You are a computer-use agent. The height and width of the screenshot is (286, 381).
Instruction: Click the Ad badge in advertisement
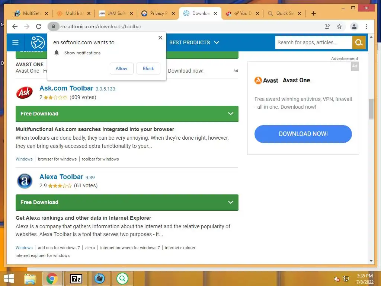tap(355, 66)
